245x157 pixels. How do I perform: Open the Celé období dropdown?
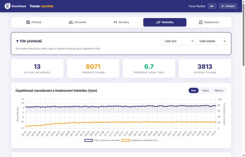211,41
